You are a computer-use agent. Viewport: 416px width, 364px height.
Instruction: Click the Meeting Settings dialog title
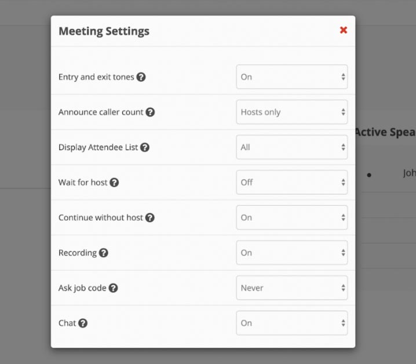click(x=104, y=31)
